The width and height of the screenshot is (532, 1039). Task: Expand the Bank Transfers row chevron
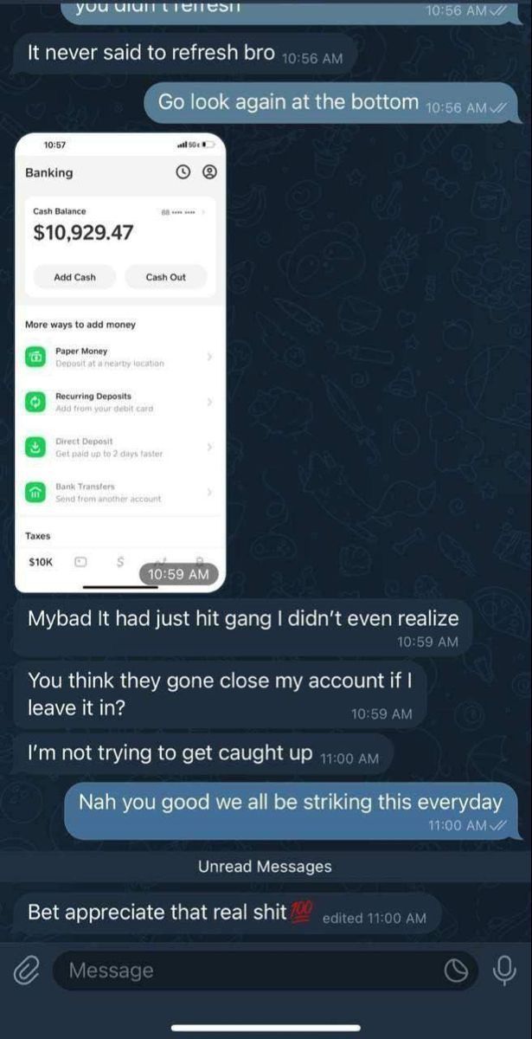click(x=209, y=492)
